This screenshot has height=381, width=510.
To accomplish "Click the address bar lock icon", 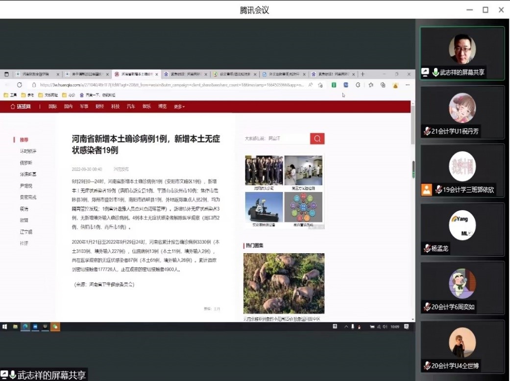I will [34, 85].
